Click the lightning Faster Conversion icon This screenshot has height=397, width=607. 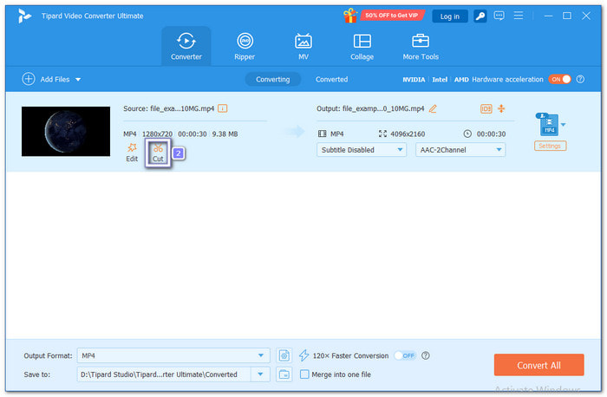[303, 355]
